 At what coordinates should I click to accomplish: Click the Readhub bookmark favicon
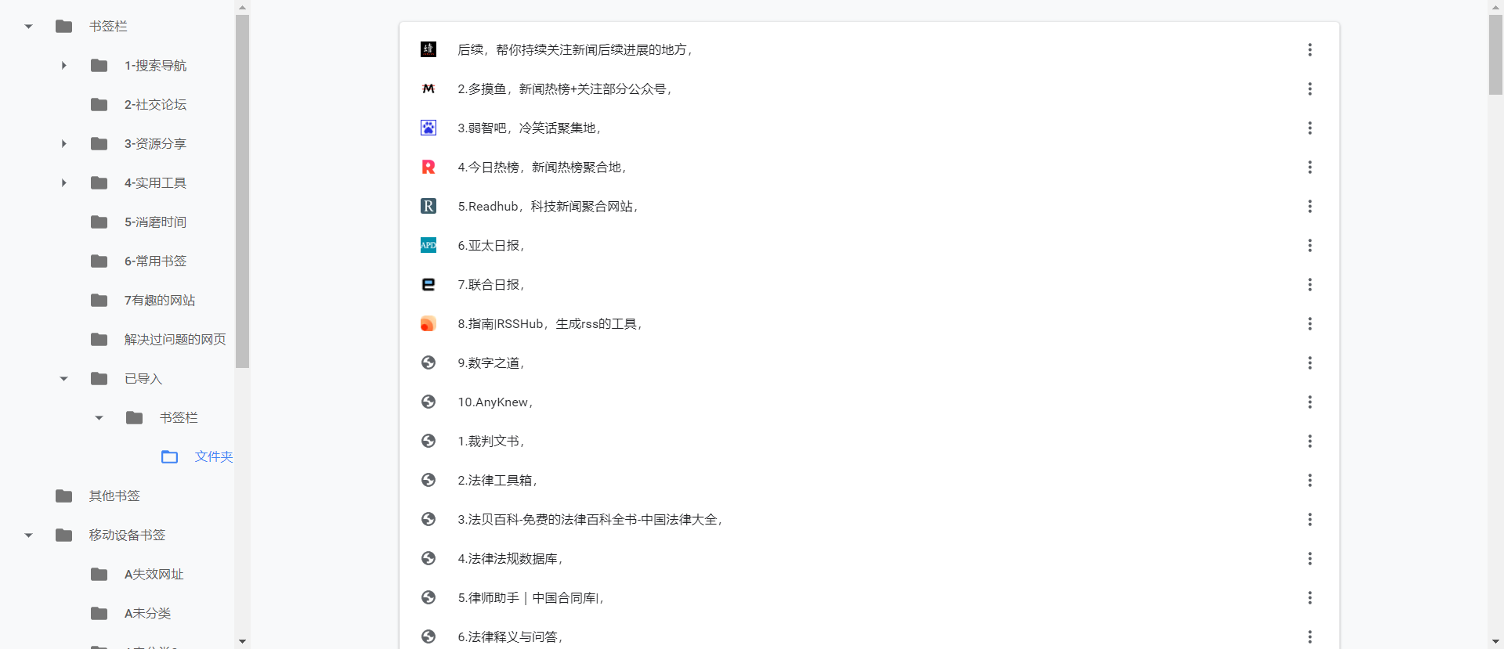(428, 206)
